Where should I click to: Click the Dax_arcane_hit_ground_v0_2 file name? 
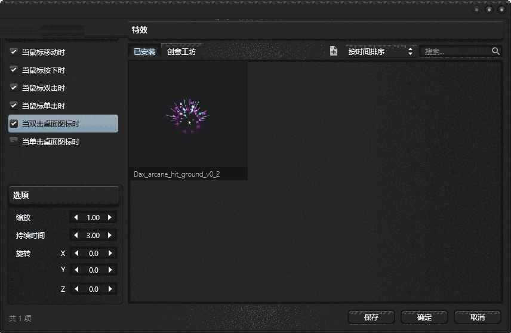177,174
